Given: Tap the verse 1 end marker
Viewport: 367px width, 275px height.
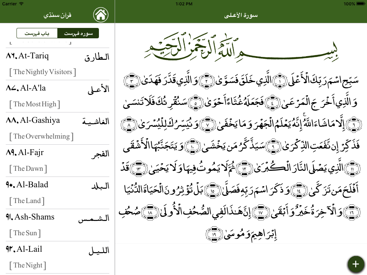Looking at the screenshot, I should tap(280, 81).
